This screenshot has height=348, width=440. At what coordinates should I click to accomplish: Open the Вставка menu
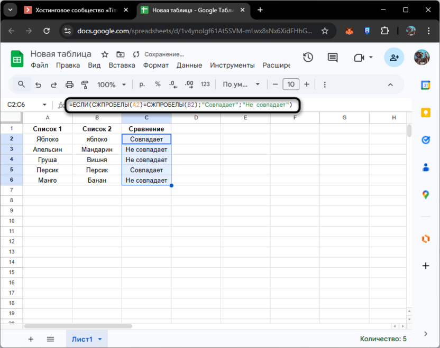[x=122, y=65]
